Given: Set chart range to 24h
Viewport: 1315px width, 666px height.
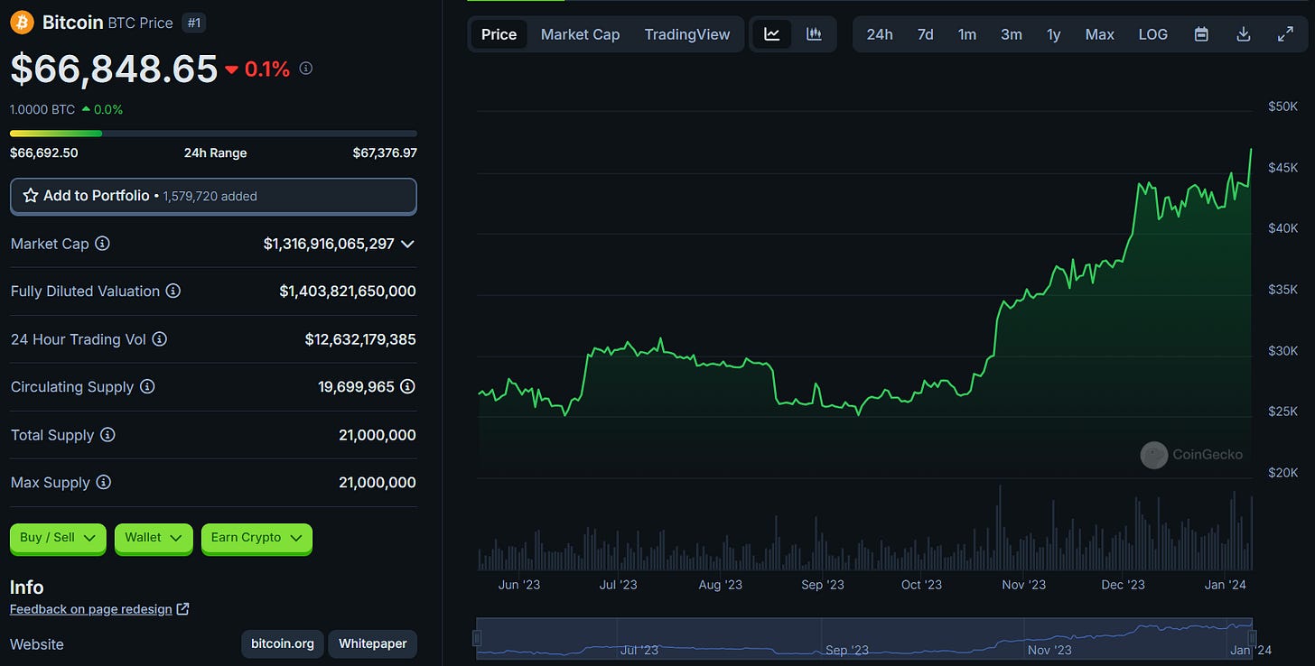Looking at the screenshot, I should pos(880,34).
